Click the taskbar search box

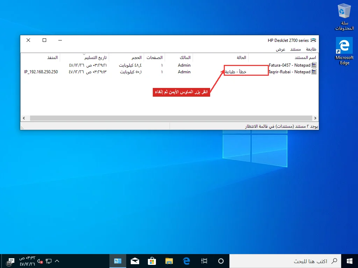(x=285, y=261)
